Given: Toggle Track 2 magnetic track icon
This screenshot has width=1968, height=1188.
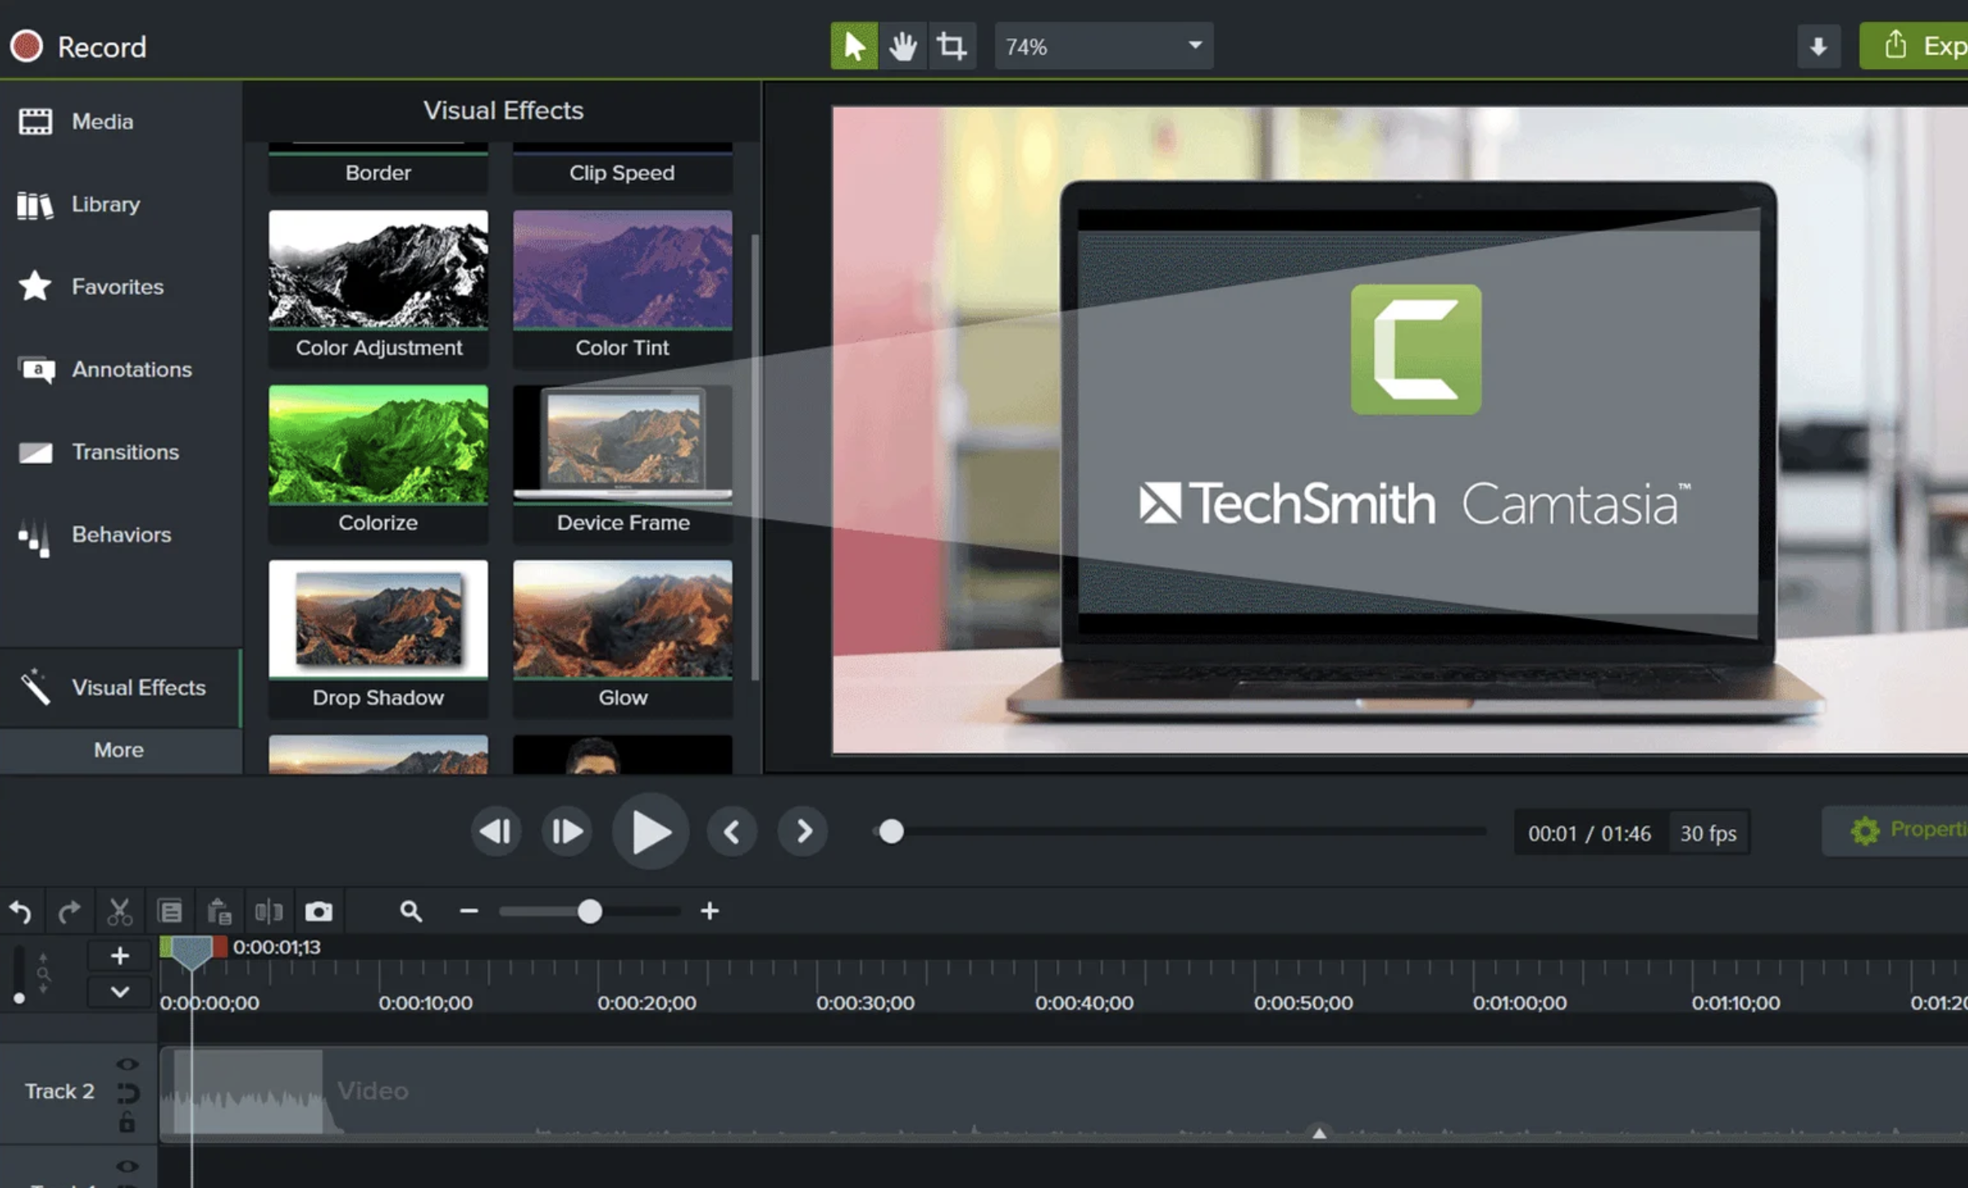Looking at the screenshot, I should [x=127, y=1093].
